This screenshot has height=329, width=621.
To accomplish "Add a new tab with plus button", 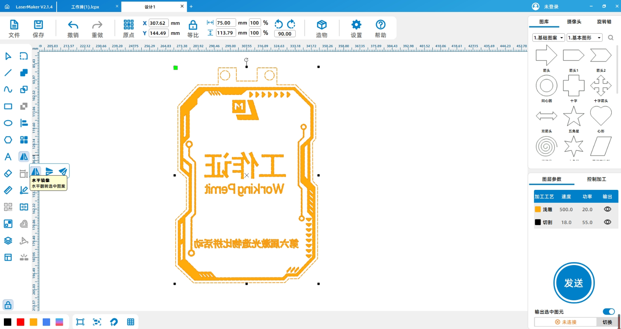I will point(191,7).
